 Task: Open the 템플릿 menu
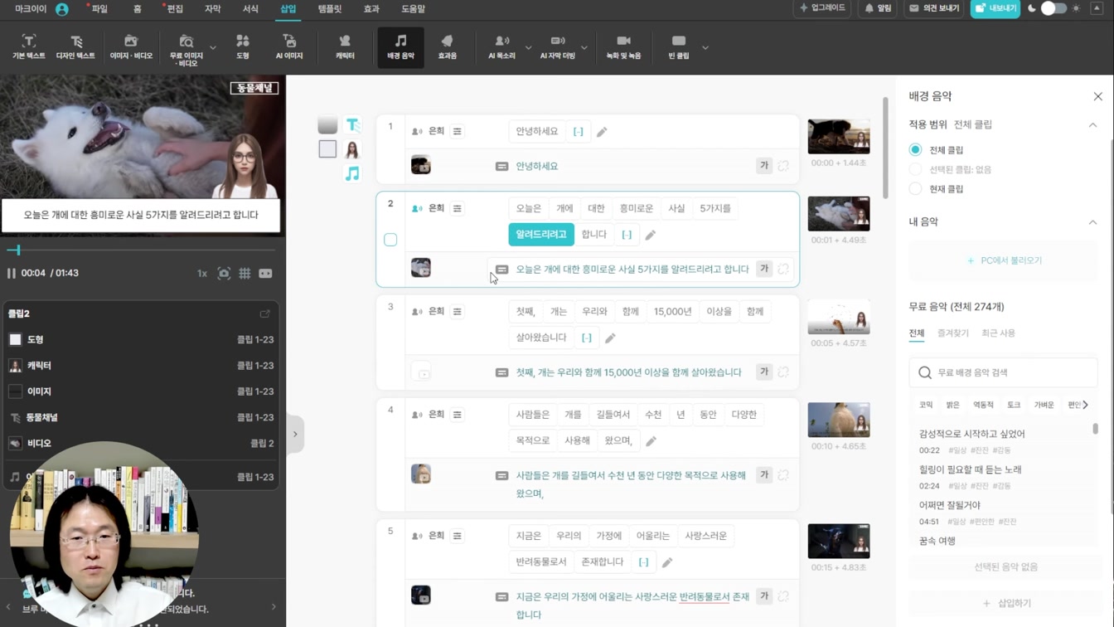coord(329,9)
